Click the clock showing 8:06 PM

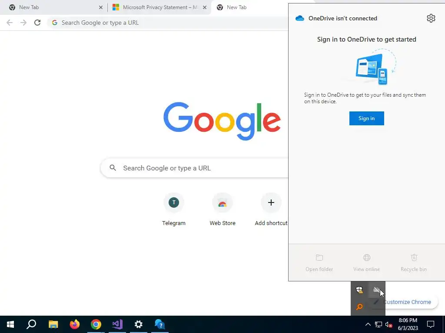coord(408,324)
